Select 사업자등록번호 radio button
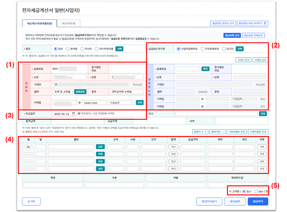The width and height of the screenshot is (287, 212). pyautogui.click(x=178, y=49)
